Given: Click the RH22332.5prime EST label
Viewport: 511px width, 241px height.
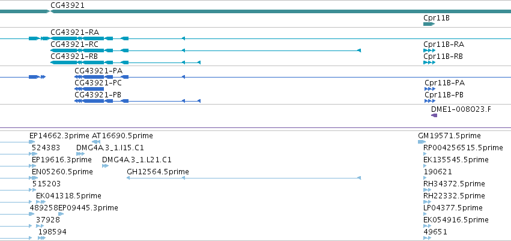Looking at the screenshot, I should click(455, 196).
